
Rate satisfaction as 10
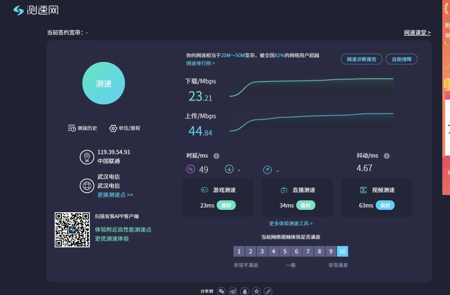(342, 251)
